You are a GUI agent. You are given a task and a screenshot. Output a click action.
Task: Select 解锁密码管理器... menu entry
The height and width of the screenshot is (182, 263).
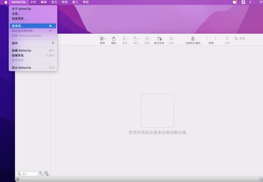click(33, 31)
